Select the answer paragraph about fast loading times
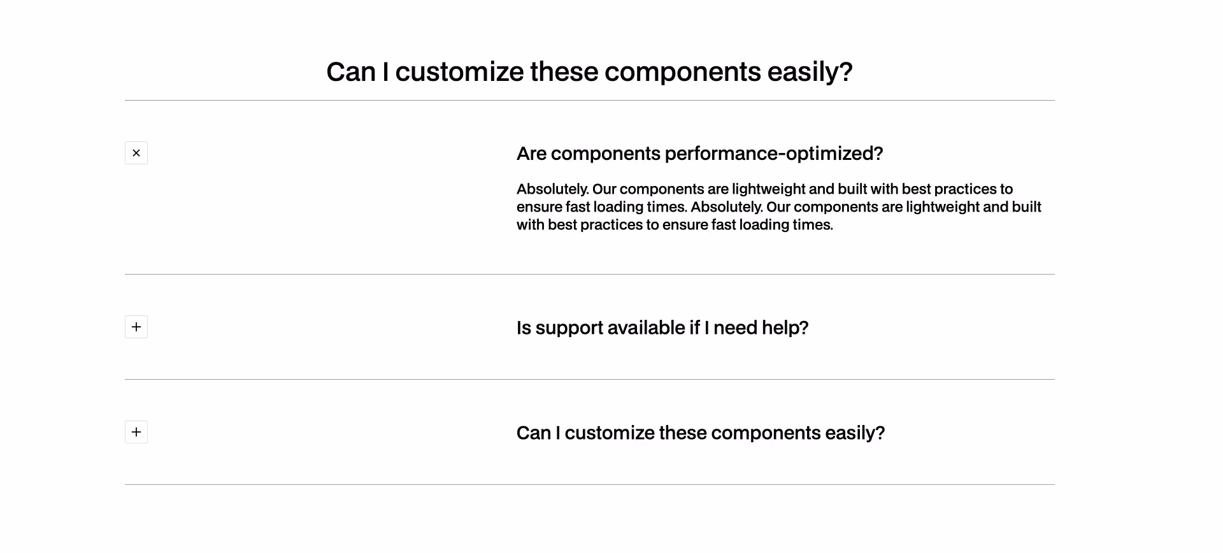1223x553 pixels. [777, 206]
